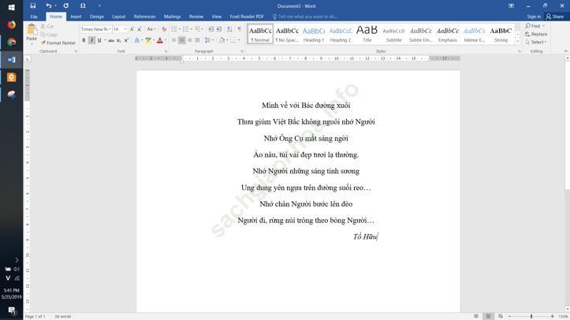This screenshot has width=570, height=320.
Task: Click the bullets list icon
Action: (174, 29)
